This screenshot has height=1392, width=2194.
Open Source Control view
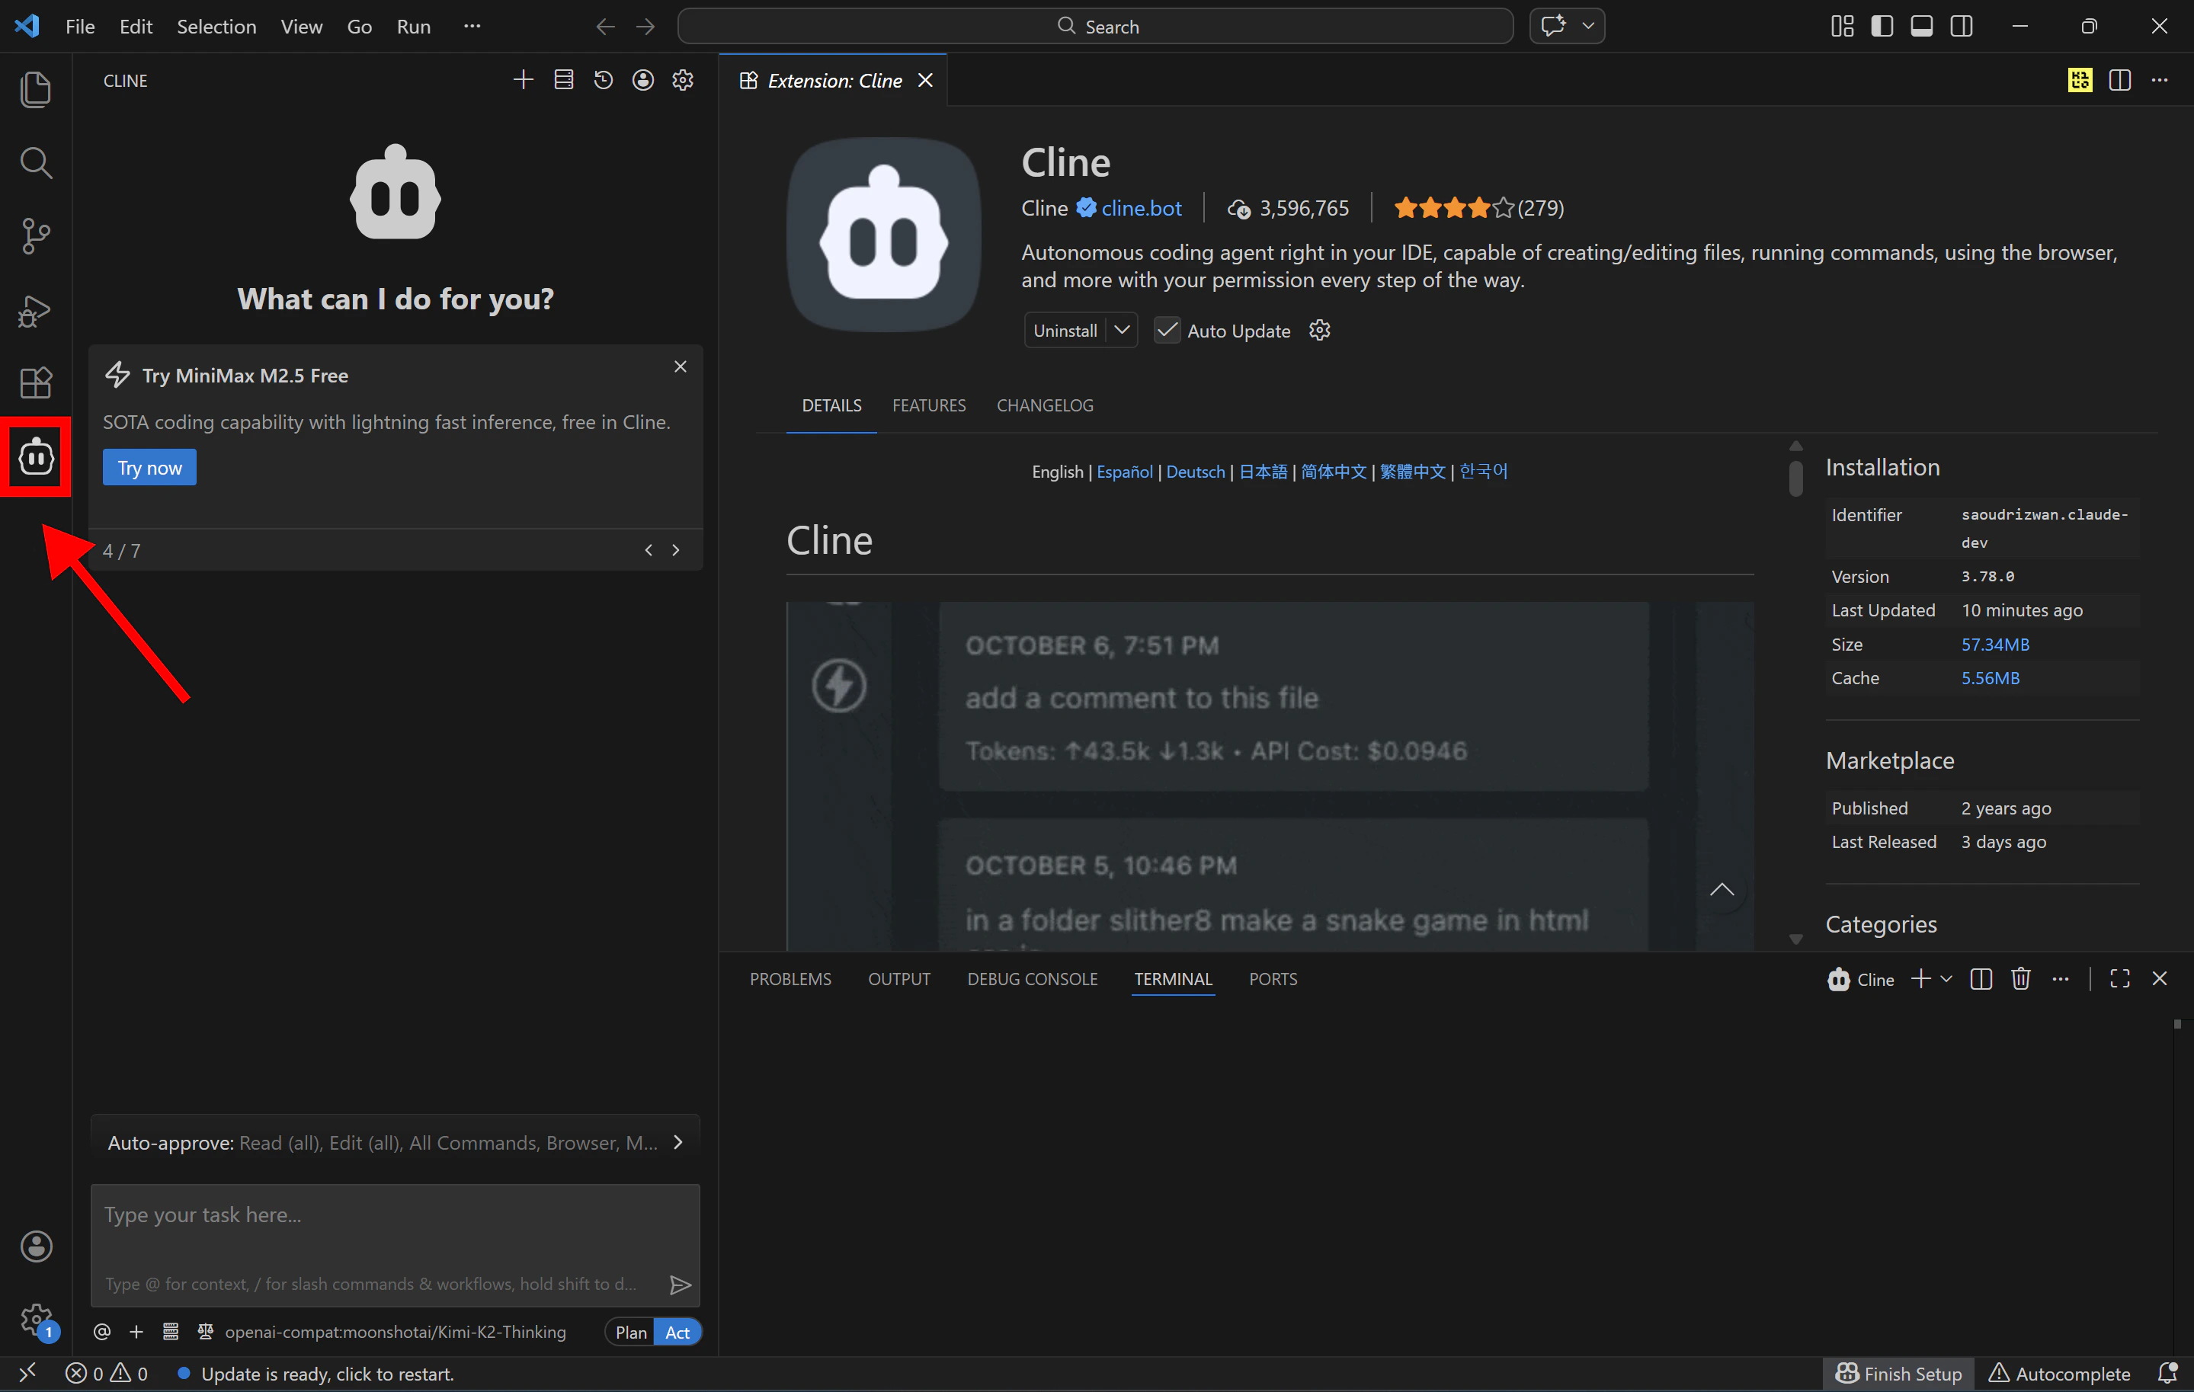(x=36, y=236)
